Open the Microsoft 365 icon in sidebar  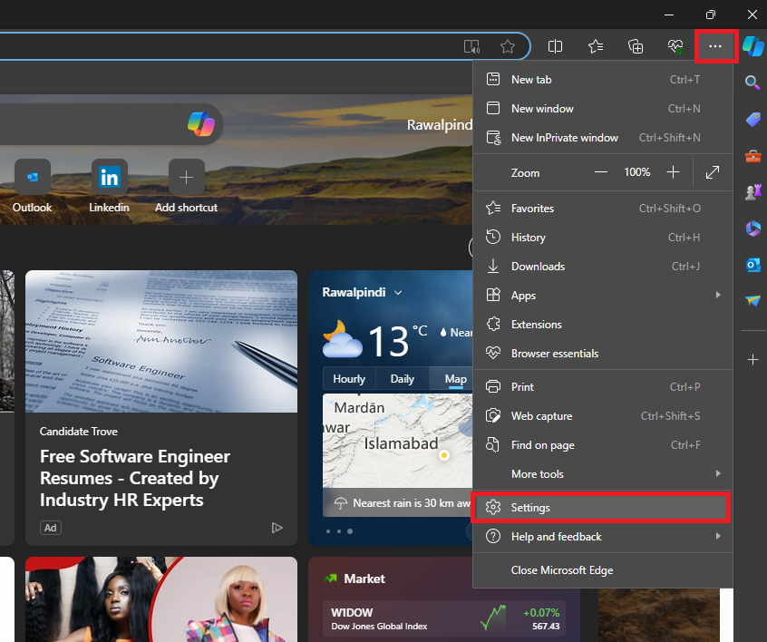point(752,229)
